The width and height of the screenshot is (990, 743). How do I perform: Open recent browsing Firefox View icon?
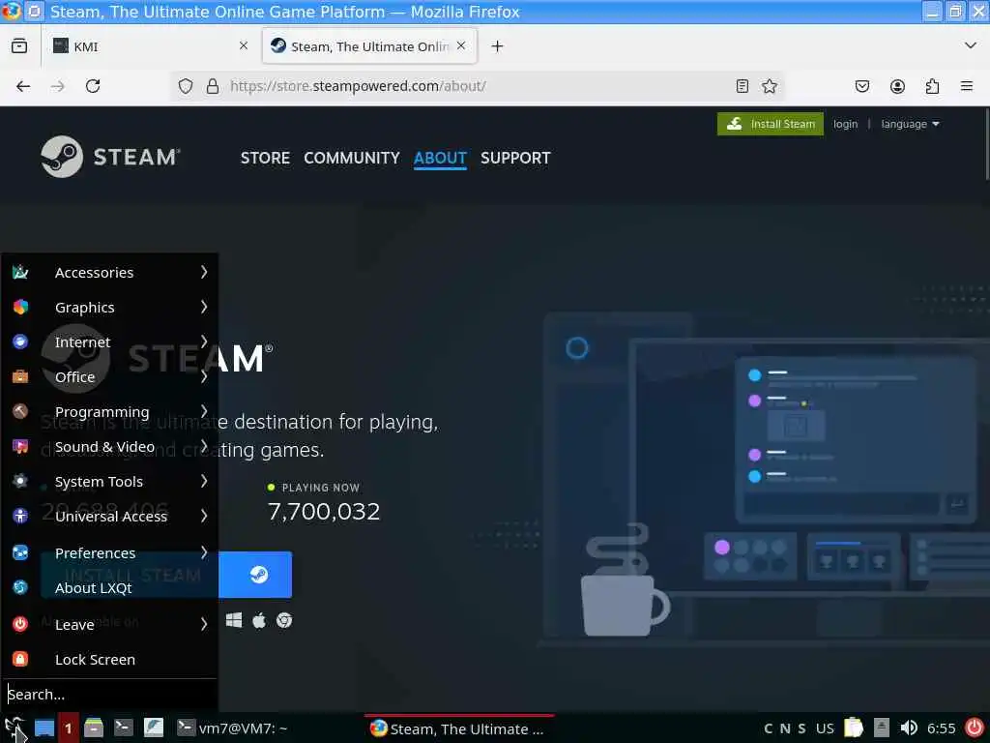[19, 45]
